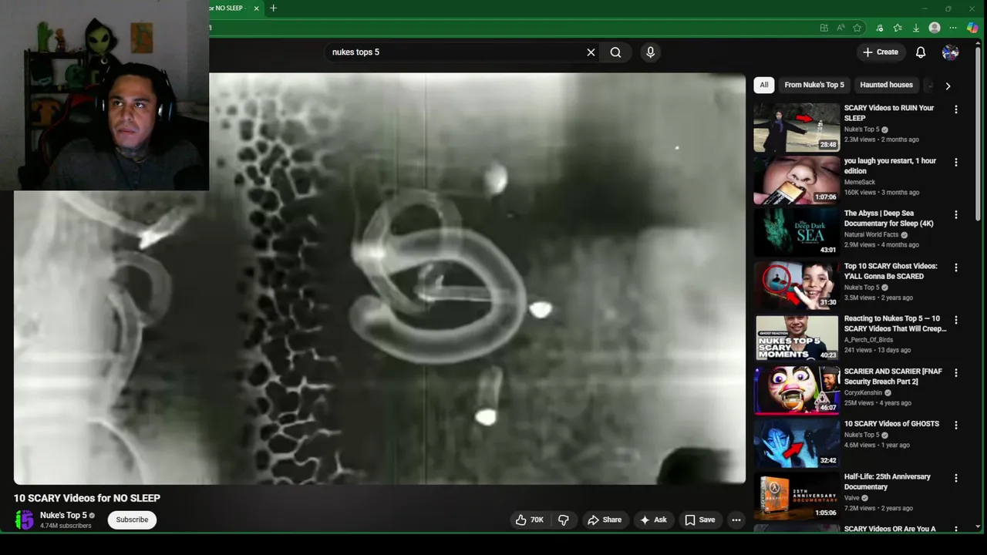Open Edge favorites list icon
The width and height of the screenshot is (987, 555).
pos(898,28)
